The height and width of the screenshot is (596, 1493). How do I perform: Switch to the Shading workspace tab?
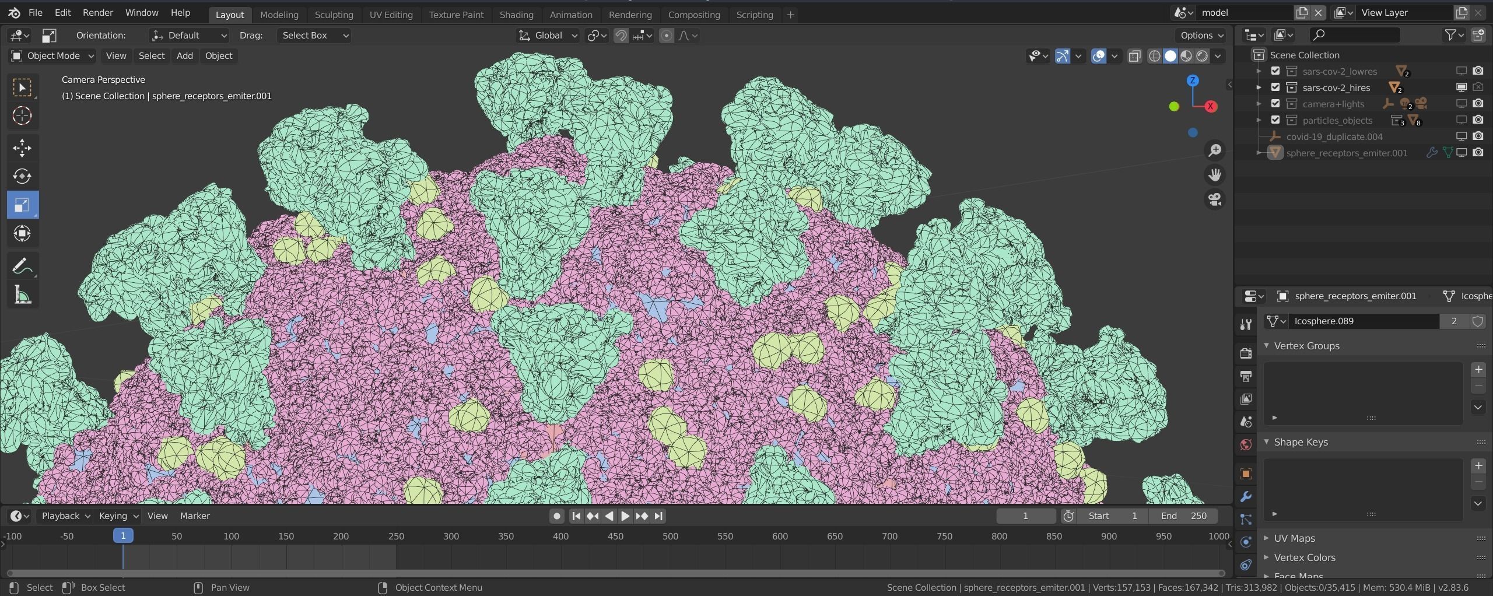point(516,15)
